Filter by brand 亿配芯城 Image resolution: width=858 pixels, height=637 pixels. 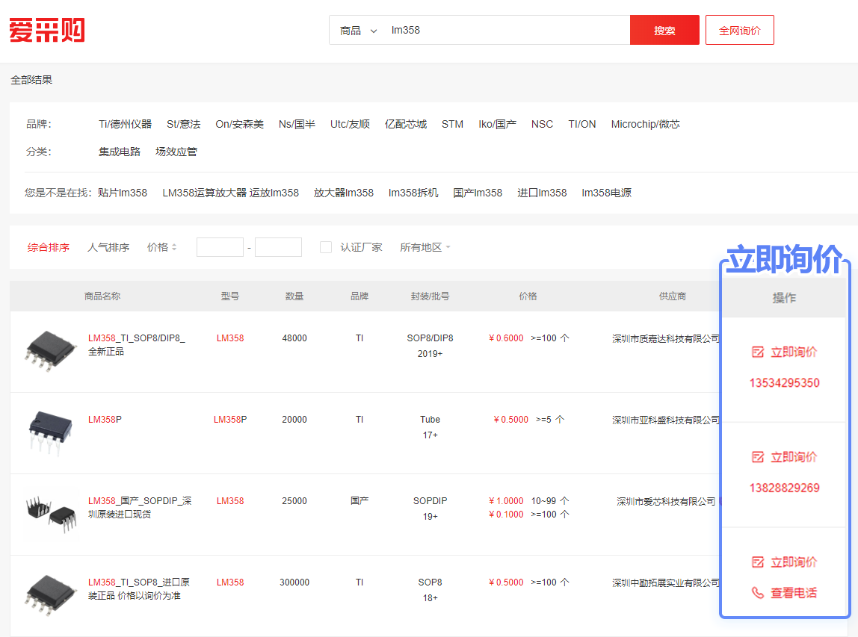tap(406, 124)
